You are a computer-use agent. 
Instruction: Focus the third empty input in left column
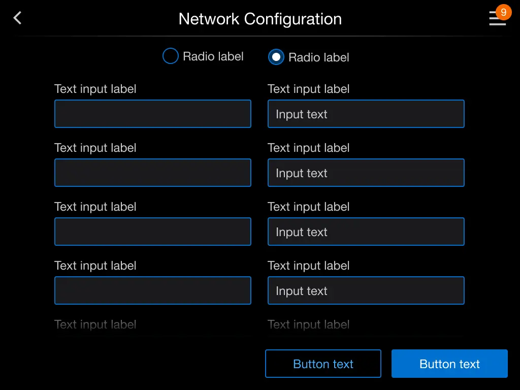coord(152,232)
